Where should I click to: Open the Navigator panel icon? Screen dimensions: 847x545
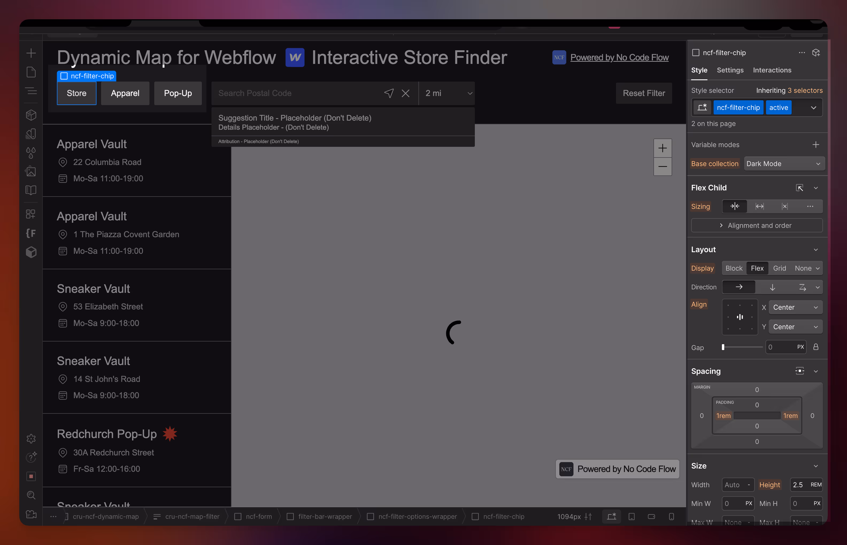tap(31, 91)
